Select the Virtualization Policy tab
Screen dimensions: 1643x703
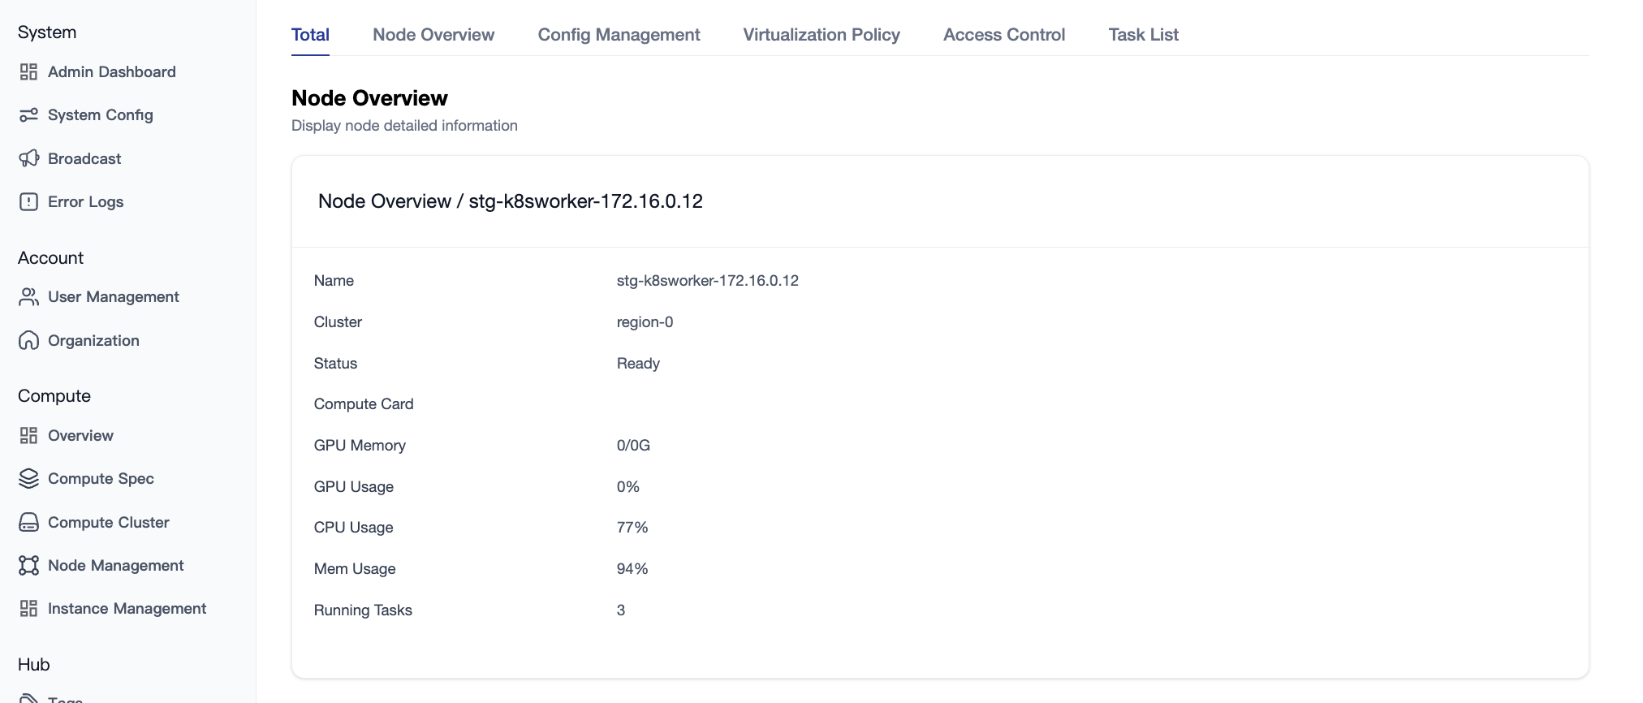pyautogui.click(x=821, y=35)
